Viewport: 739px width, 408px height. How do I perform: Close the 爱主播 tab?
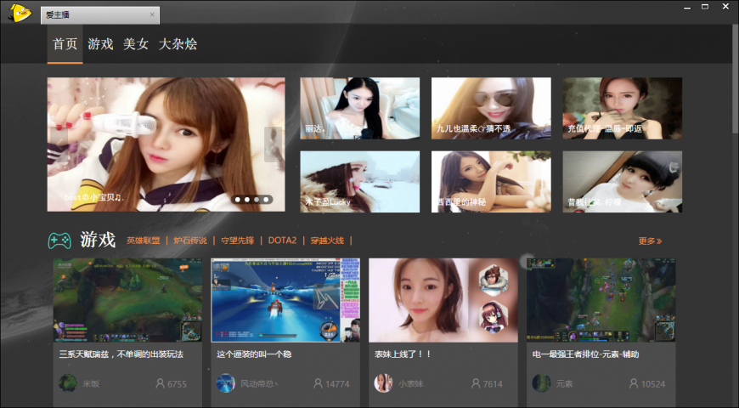tap(152, 14)
